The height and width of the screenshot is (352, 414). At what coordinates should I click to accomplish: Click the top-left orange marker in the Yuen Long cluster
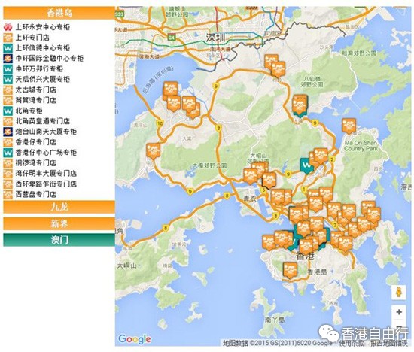click(x=170, y=89)
